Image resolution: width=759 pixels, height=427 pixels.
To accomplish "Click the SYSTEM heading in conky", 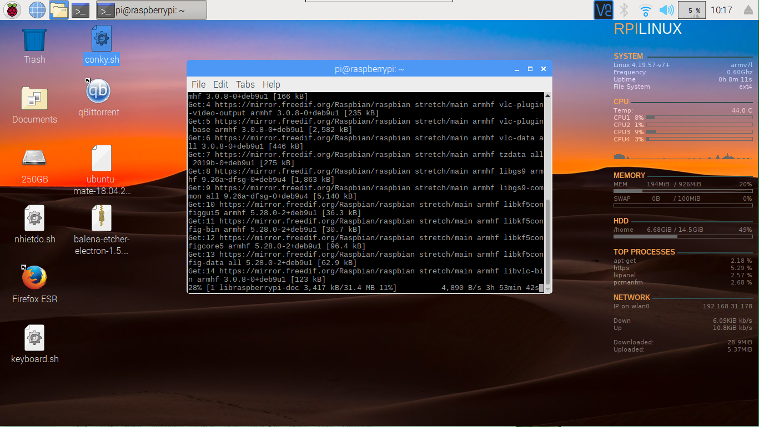I will click(x=629, y=56).
